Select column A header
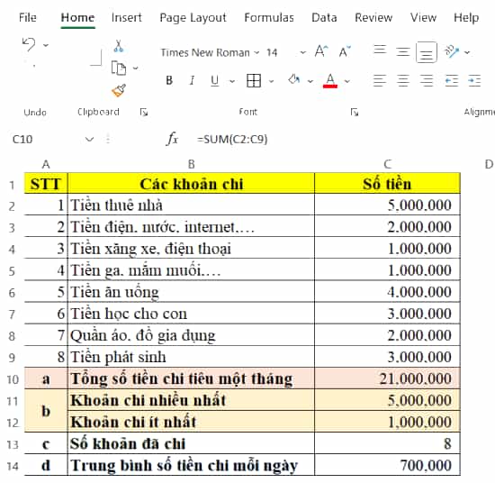 tap(46, 164)
